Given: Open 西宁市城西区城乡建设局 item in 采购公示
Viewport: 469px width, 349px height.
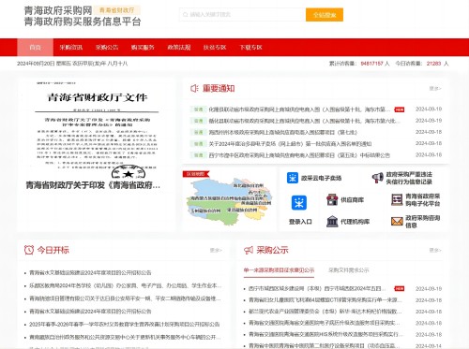Looking at the screenshot, I should point(317,289).
